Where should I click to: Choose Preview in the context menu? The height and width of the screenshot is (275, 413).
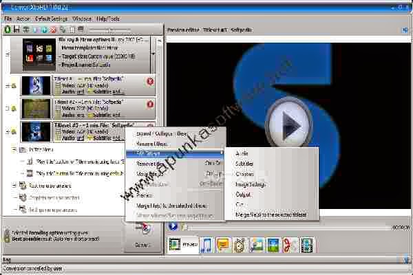click(x=175, y=195)
